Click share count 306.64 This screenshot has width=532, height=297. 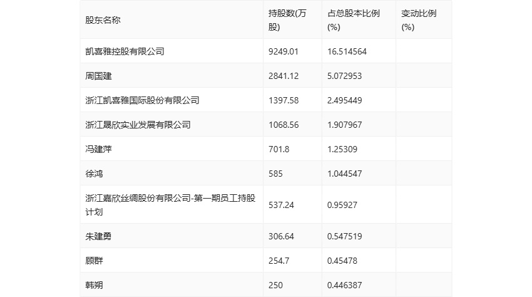click(281, 236)
